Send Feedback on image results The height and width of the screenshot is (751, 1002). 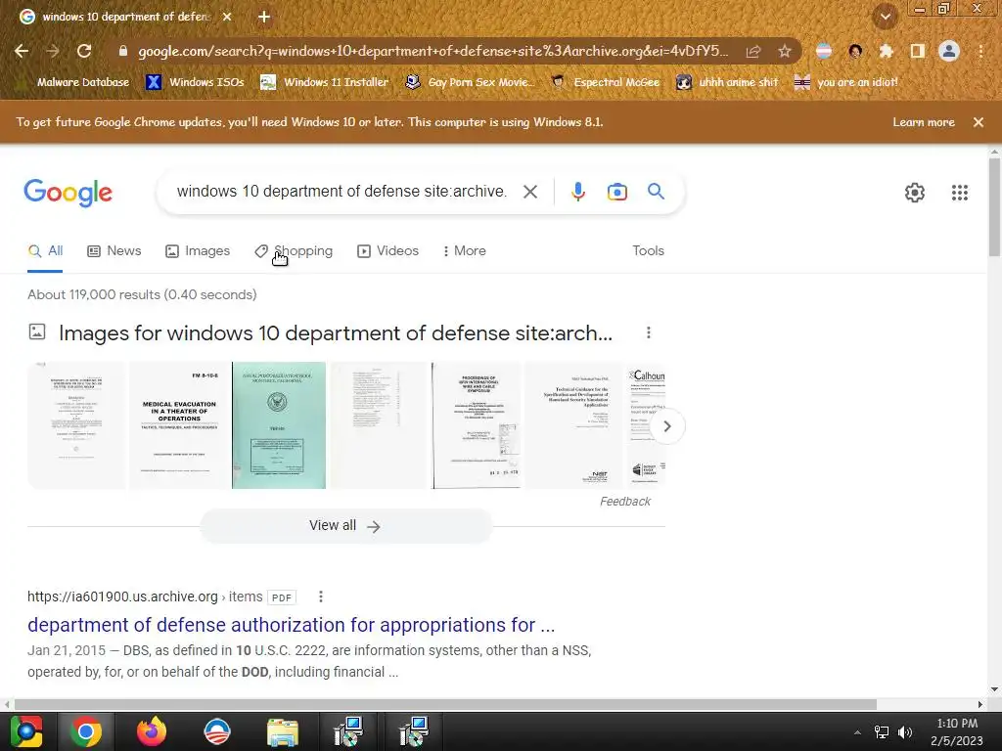pos(625,502)
